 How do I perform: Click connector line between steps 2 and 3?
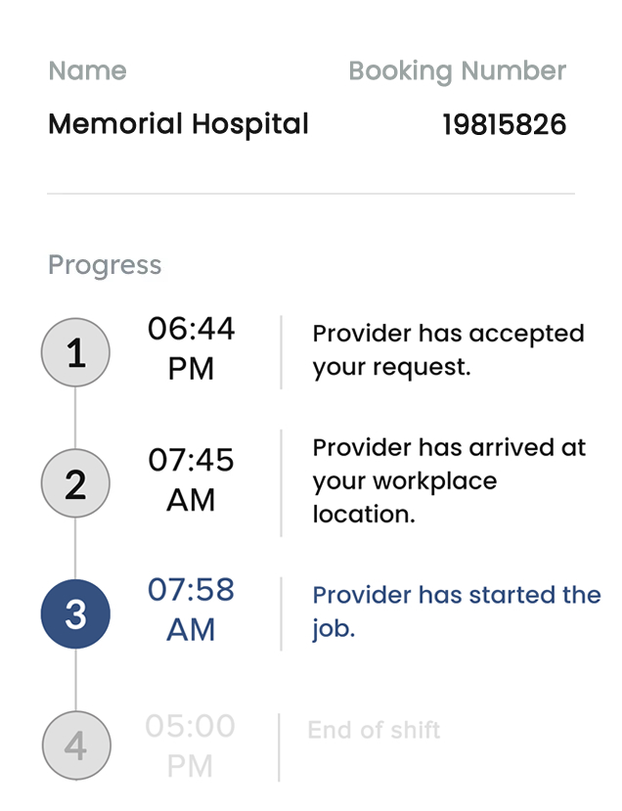[75, 549]
